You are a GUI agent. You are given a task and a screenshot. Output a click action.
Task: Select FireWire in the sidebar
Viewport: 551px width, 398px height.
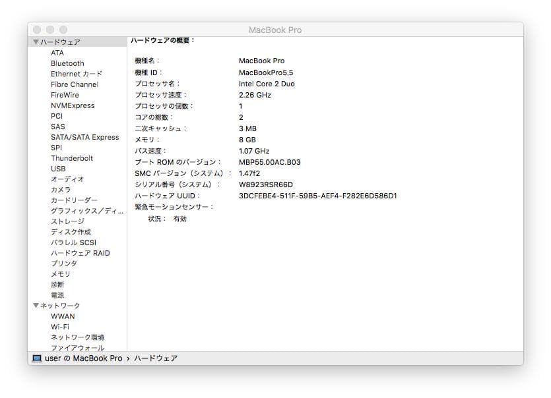65,95
